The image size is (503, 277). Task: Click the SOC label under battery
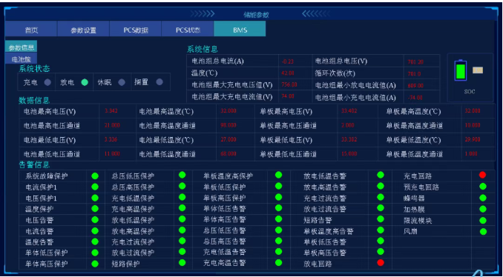[x=470, y=92]
